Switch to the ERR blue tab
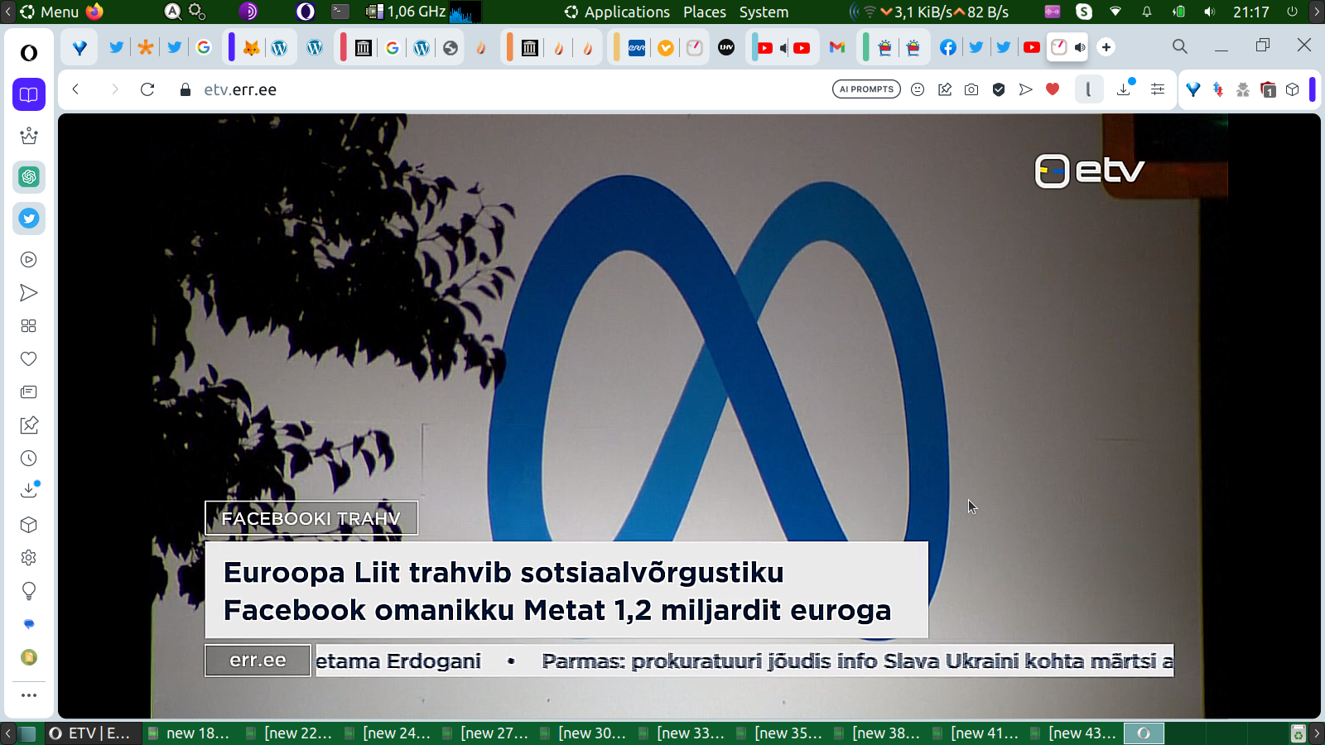This screenshot has width=1325, height=745. pos(637,47)
